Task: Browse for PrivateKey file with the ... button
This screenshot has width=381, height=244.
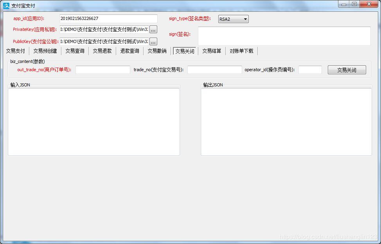Action: point(153,30)
